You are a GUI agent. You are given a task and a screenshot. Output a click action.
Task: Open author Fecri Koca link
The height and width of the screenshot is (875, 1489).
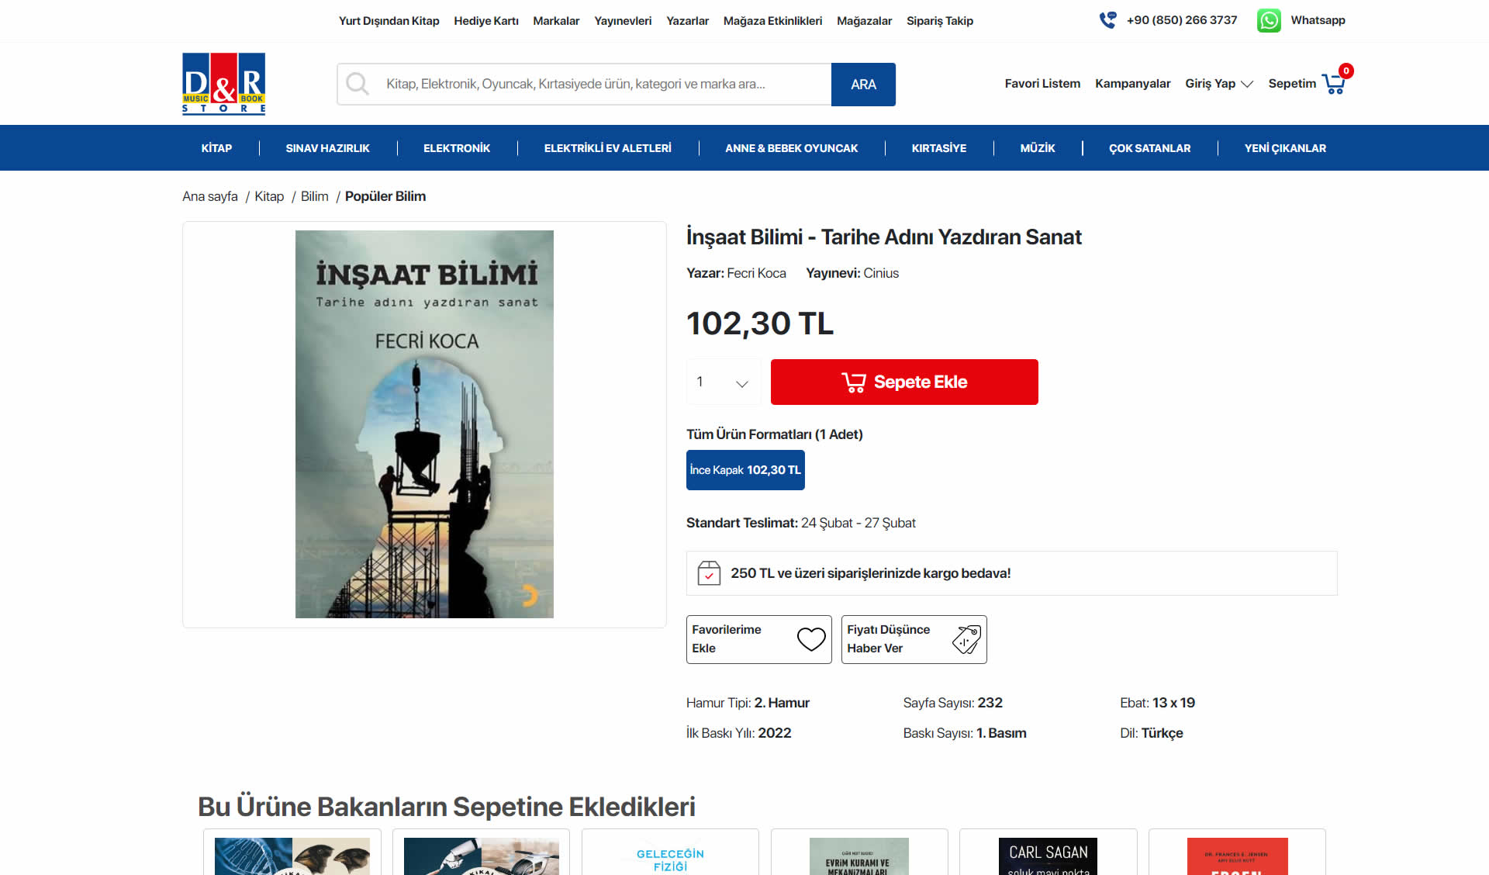pyautogui.click(x=756, y=273)
